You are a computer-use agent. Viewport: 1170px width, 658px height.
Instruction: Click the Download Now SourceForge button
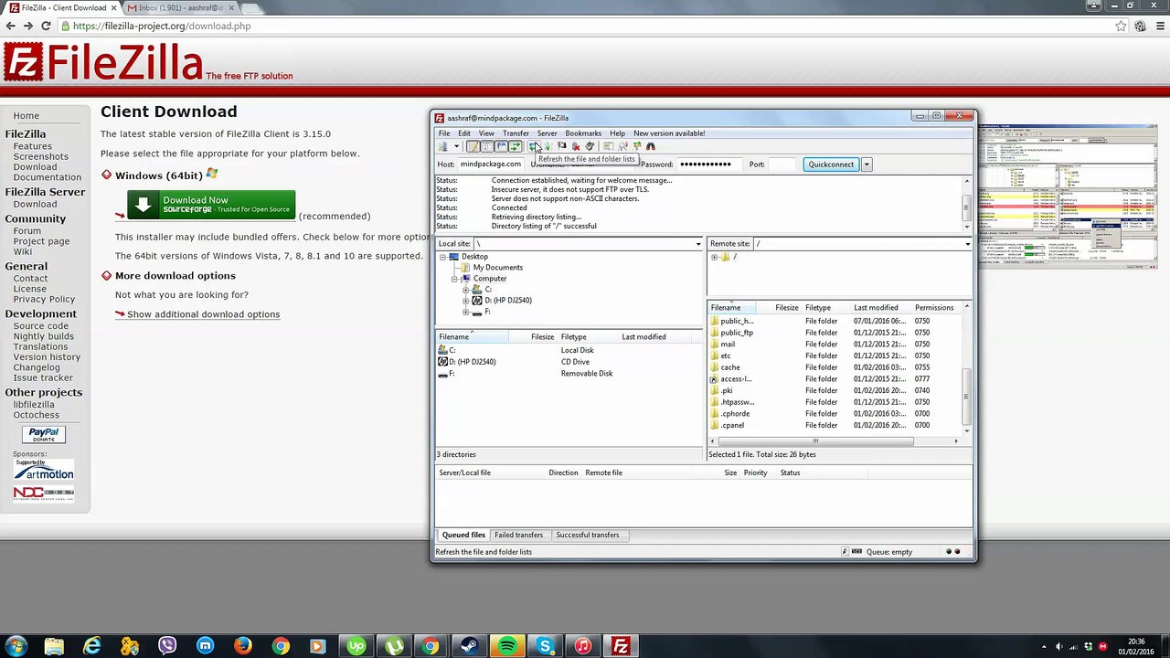tap(211, 205)
